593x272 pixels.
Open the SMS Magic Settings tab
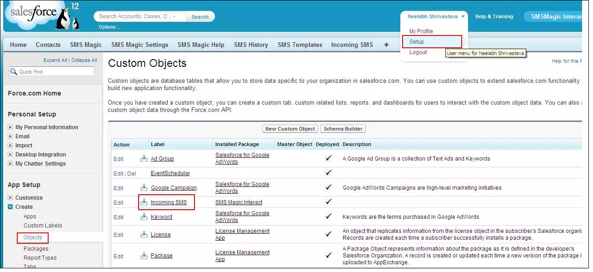point(140,45)
